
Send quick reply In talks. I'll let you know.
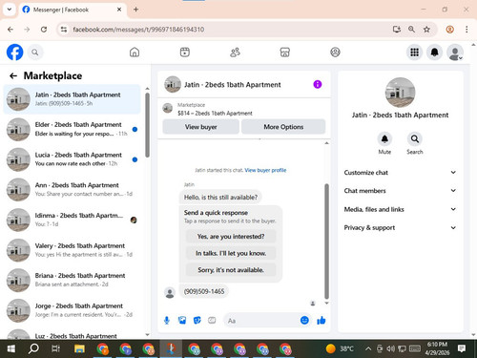pyautogui.click(x=231, y=253)
